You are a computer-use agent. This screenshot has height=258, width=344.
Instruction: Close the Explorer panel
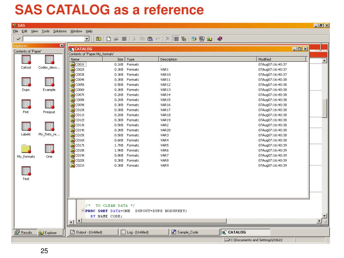click(x=62, y=45)
